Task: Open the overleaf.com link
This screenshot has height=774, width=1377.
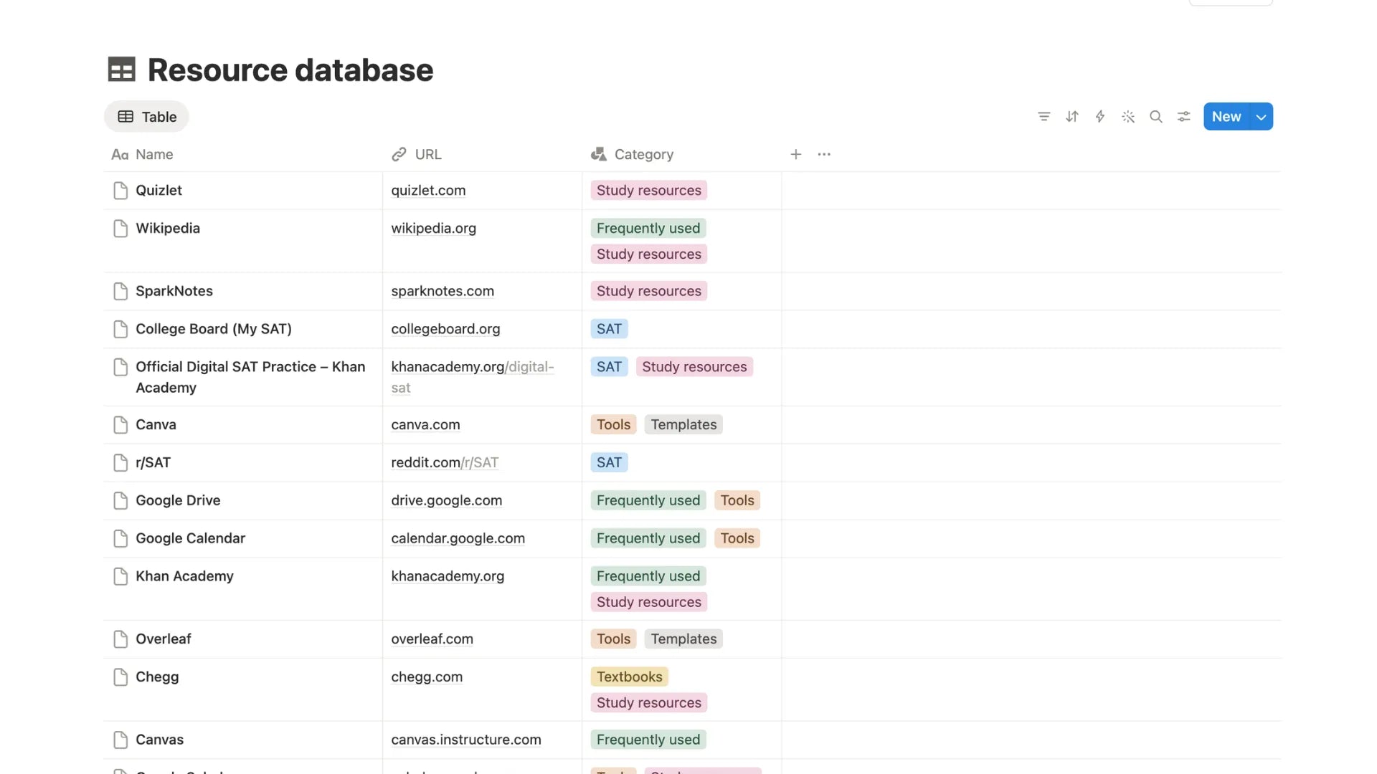Action: point(432,639)
